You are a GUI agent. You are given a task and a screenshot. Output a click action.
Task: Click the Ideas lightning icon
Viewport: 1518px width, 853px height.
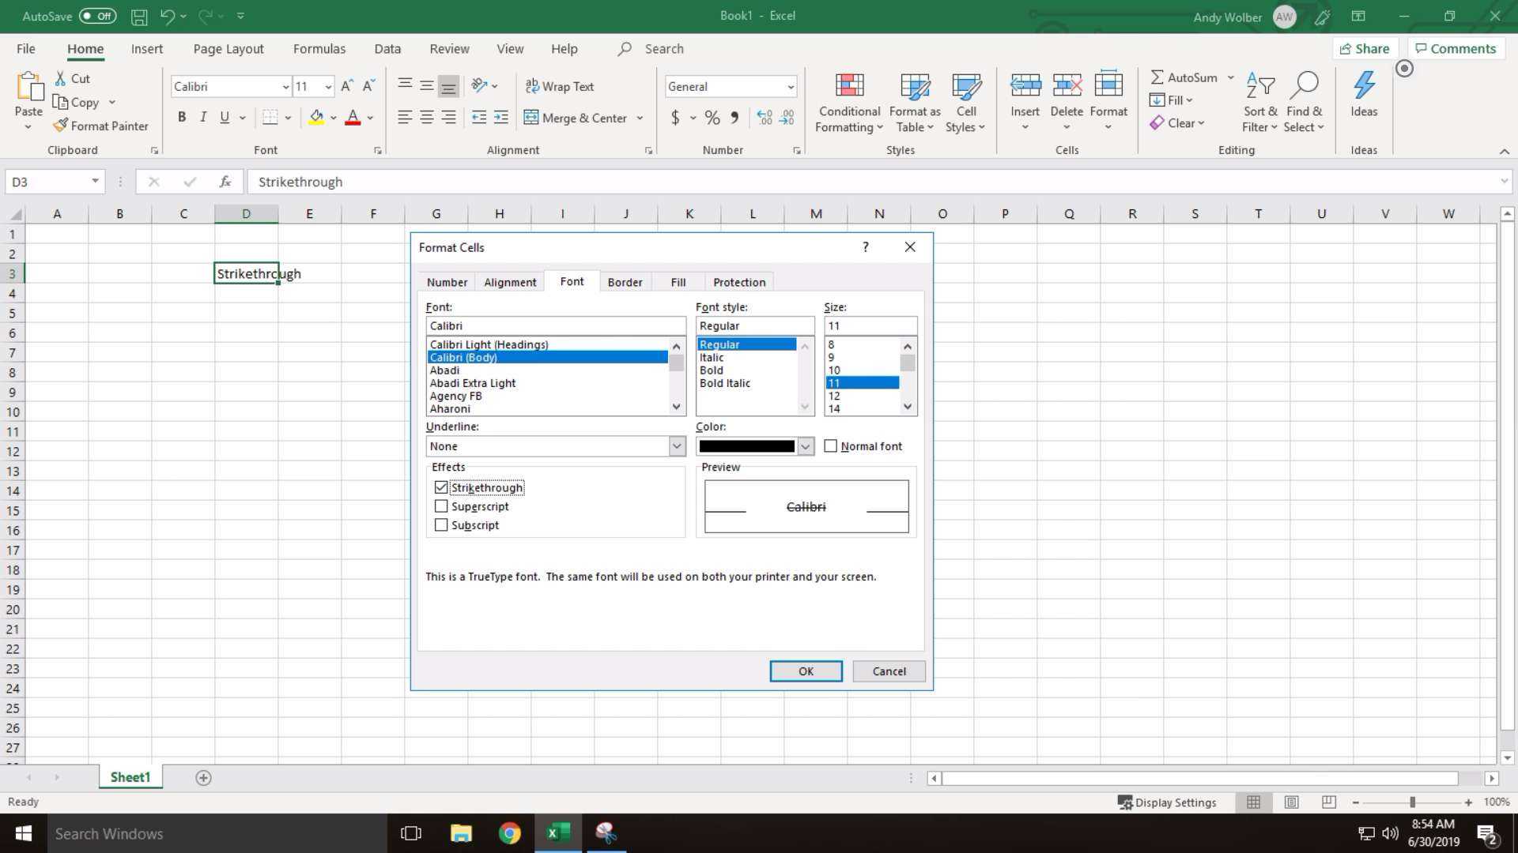click(x=1364, y=85)
